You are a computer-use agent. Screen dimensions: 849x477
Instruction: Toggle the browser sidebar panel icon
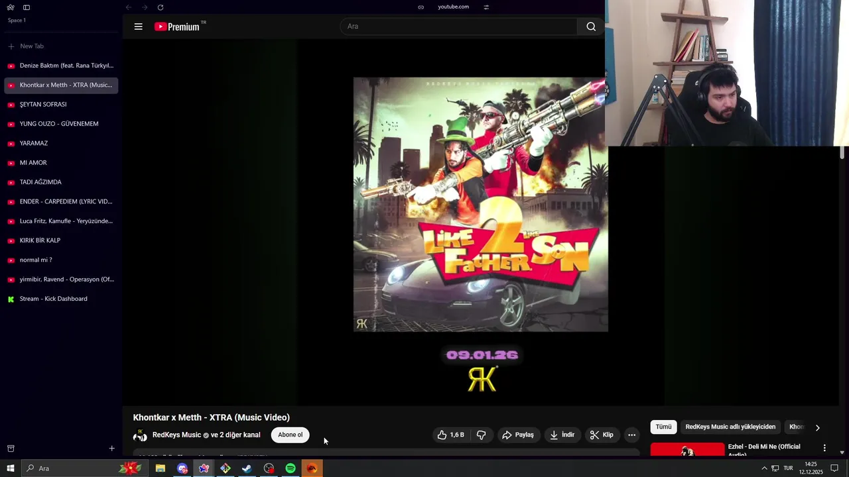click(27, 7)
